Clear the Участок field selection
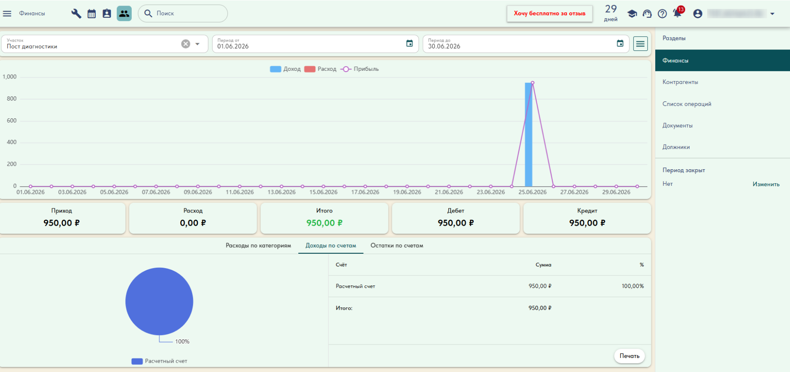The image size is (790, 372). [x=186, y=44]
